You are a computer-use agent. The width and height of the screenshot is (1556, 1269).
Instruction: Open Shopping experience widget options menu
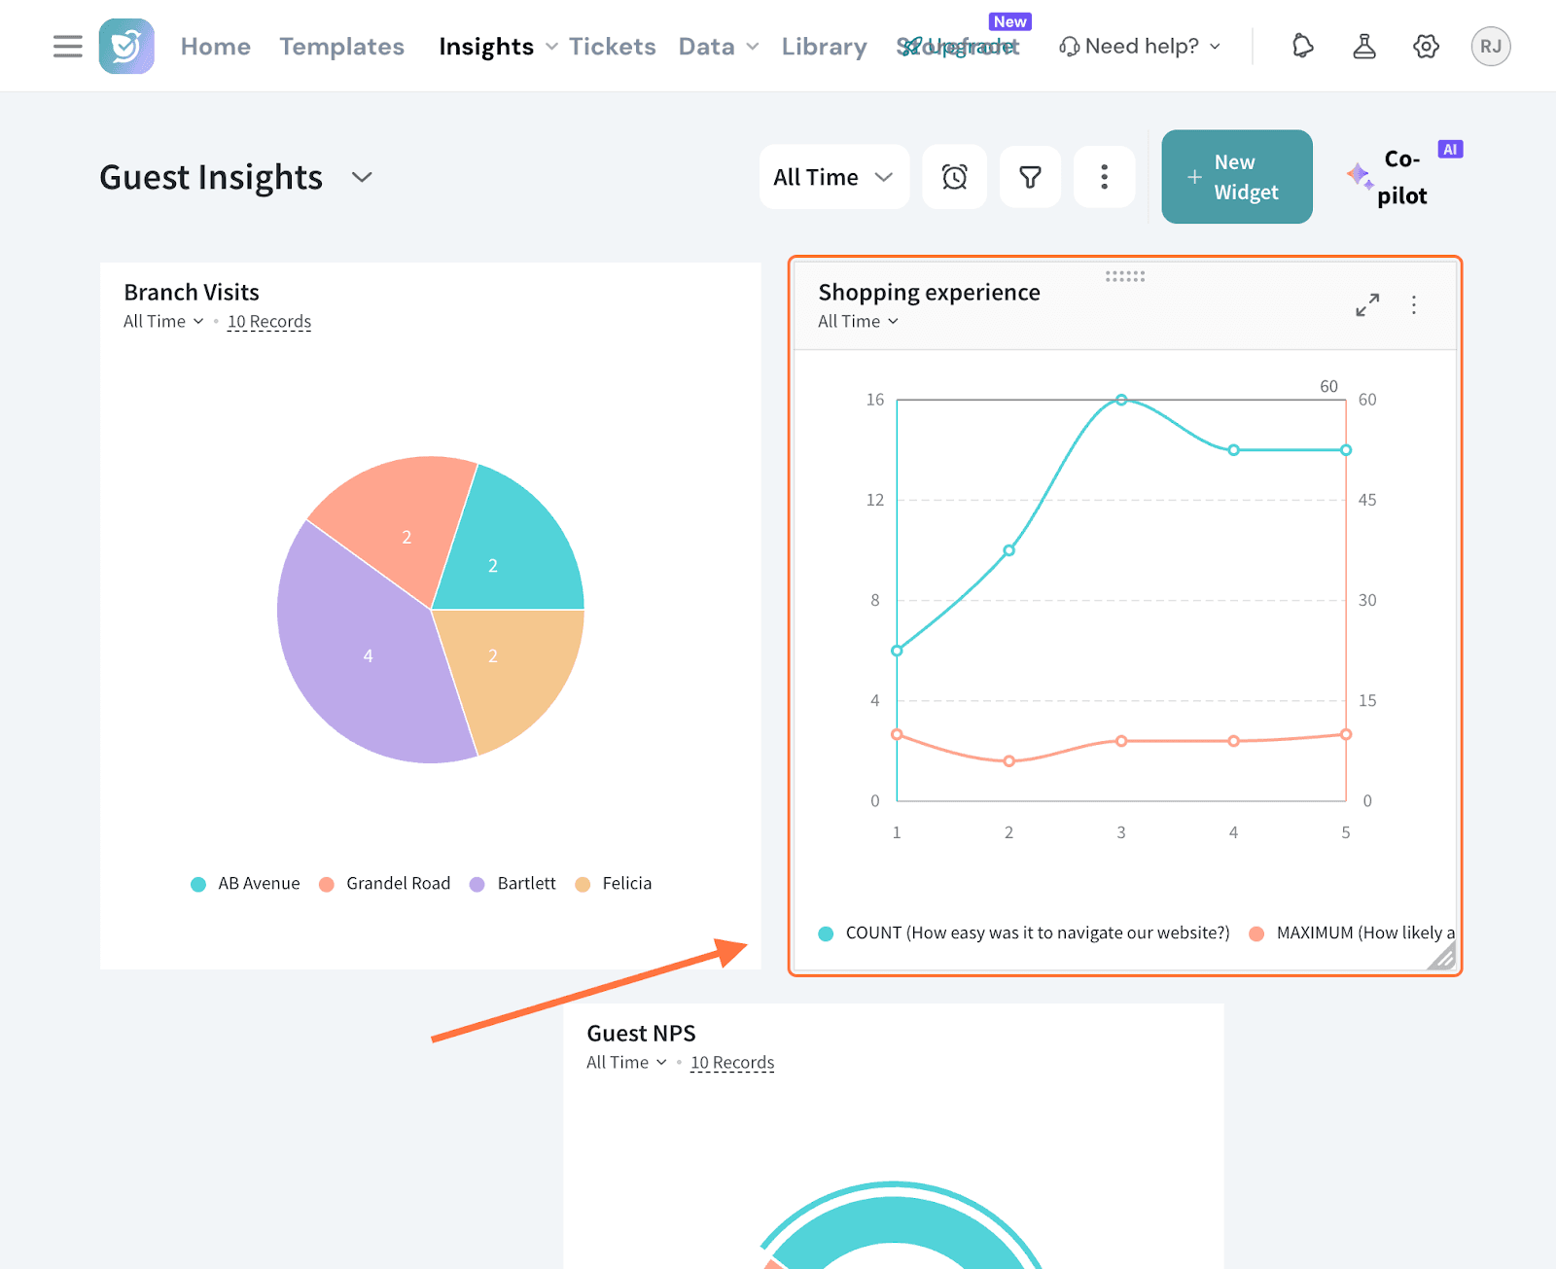click(1414, 305)
